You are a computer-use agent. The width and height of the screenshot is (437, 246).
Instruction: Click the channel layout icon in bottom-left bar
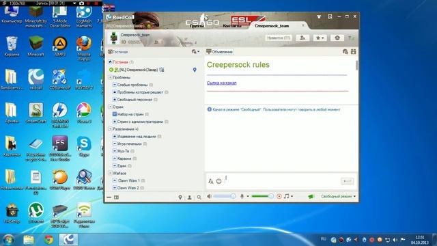[x=117, y=197]
